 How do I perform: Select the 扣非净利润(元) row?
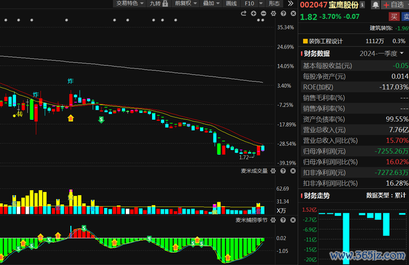(355, 173)
